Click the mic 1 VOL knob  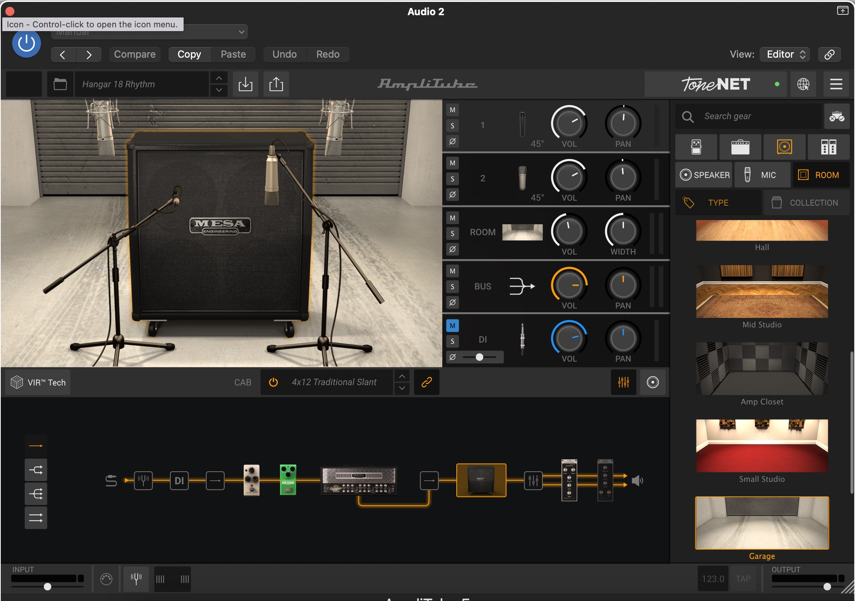[x=569, y=124]
